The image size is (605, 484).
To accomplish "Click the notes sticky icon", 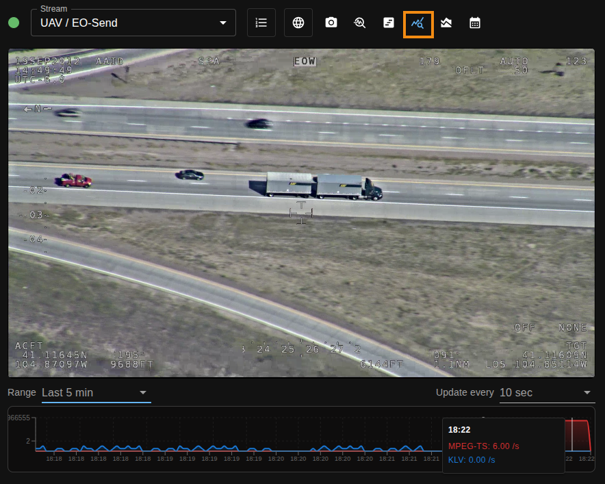I will click(389, 23).
